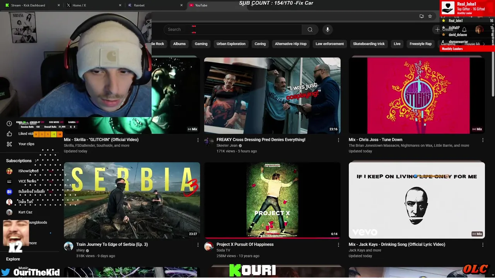Open IShowSpeed subscription channel
Image resolution: width=495 pixels, height=278 pixels.
point(28,171)
